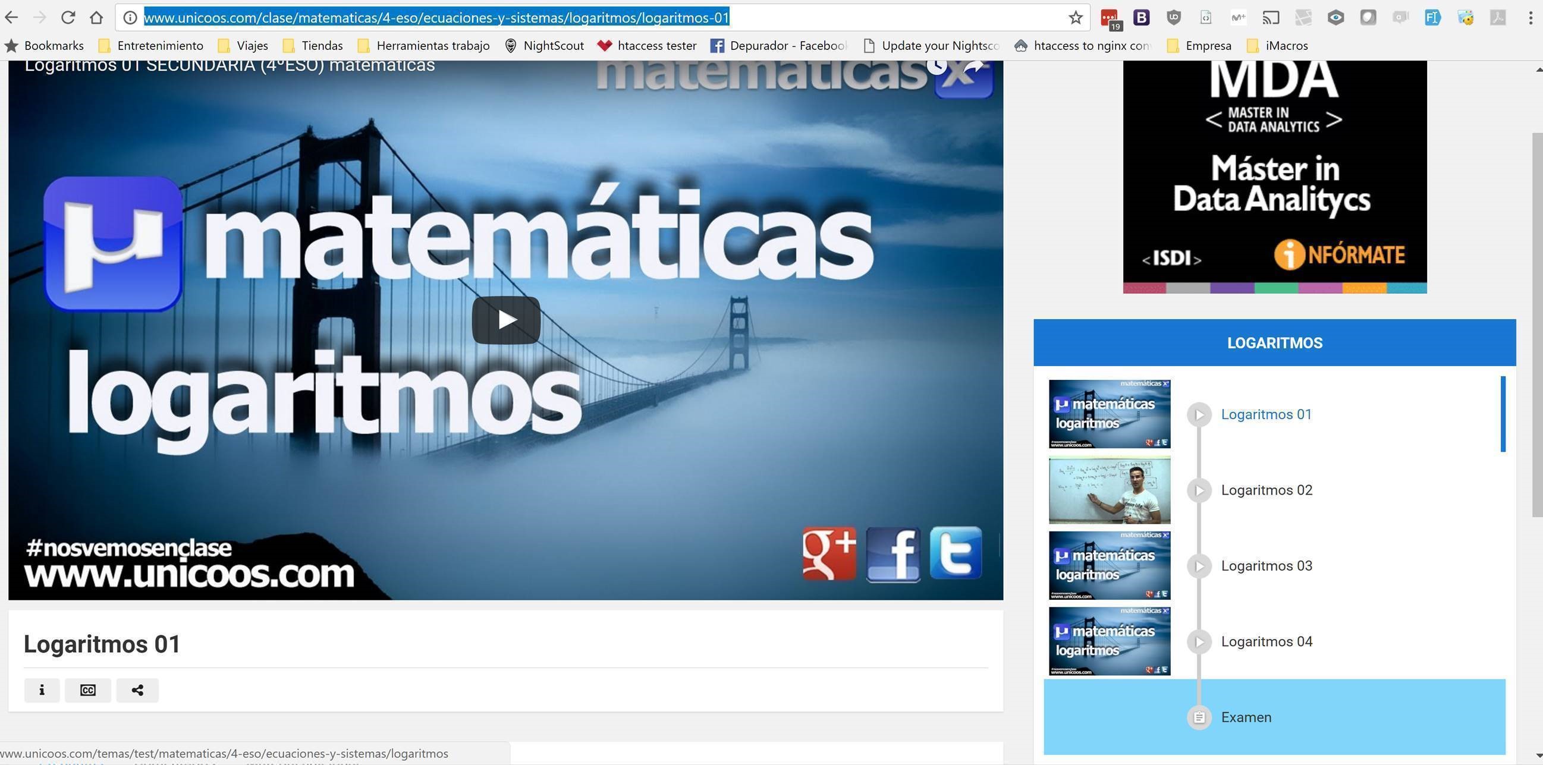1543x765 pixels.
Task: Click the INFÓRMATE ad button
Action: [1339, 256]
